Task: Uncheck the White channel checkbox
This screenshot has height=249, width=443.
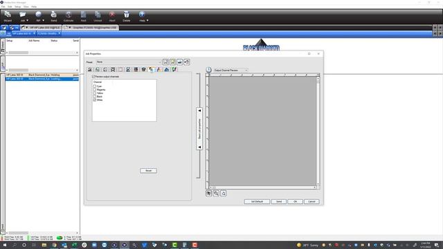Action: pos(95,100)
